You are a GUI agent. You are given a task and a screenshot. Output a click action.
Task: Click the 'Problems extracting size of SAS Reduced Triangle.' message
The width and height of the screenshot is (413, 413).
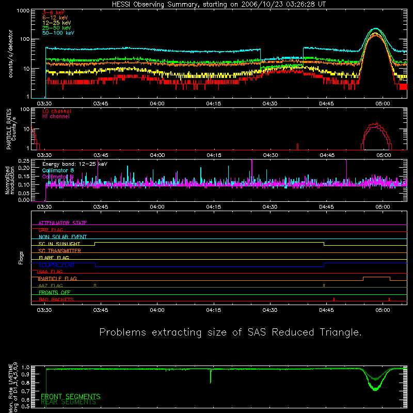pyautogui.click(x=230, y=332)
